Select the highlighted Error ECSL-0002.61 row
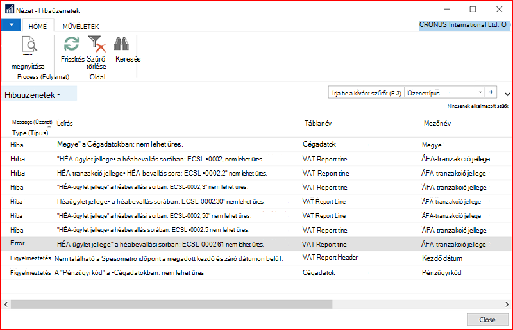513x330 pixels. [x=257, y=244]
